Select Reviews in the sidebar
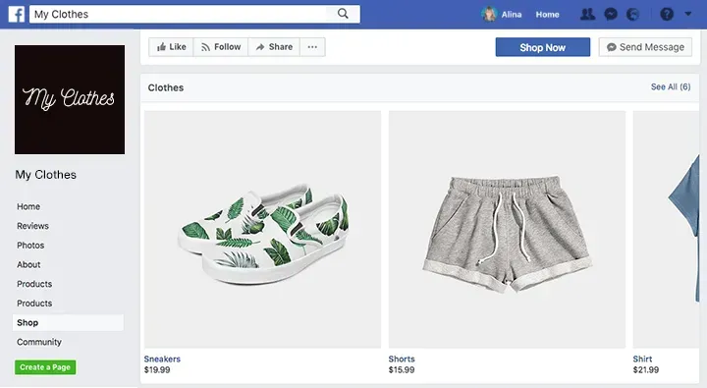707x388 pixels. (33, 226)
